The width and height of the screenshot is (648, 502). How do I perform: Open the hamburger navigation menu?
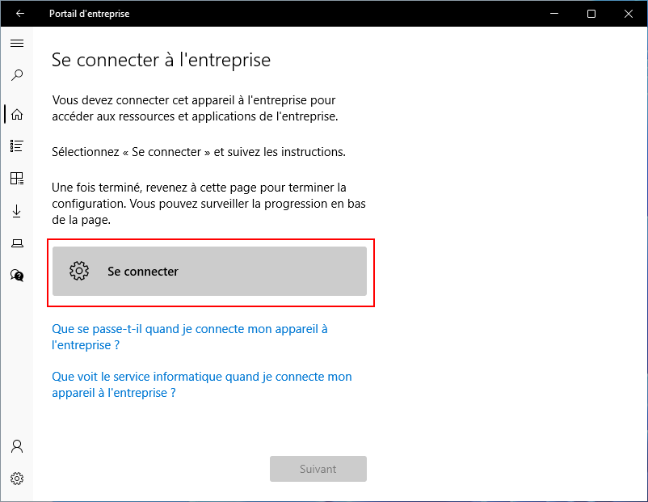[17, 44]
